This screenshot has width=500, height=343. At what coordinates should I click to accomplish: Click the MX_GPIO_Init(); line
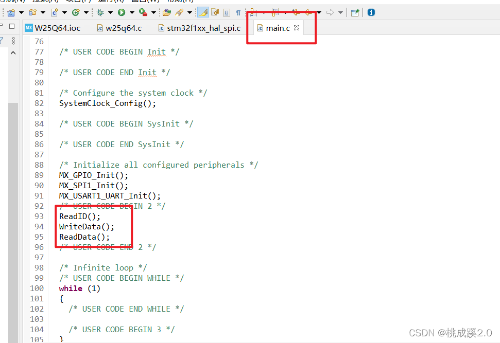click(x=93, y=175)
